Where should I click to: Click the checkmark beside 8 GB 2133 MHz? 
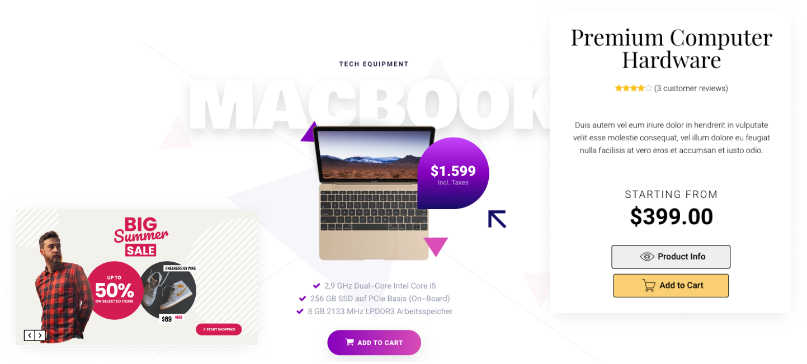(x=300, y=311)
